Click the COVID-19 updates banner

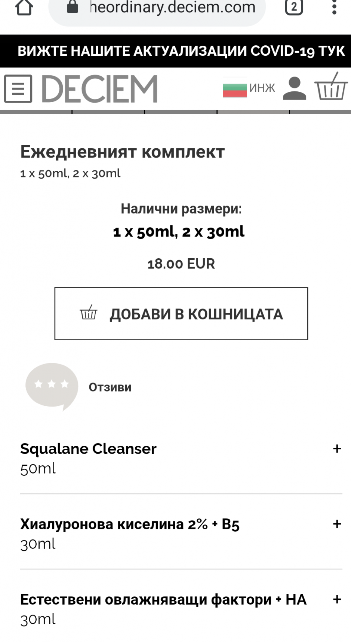click(x=181, y=51)
